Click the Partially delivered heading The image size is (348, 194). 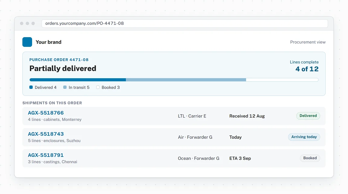(63, 69)
